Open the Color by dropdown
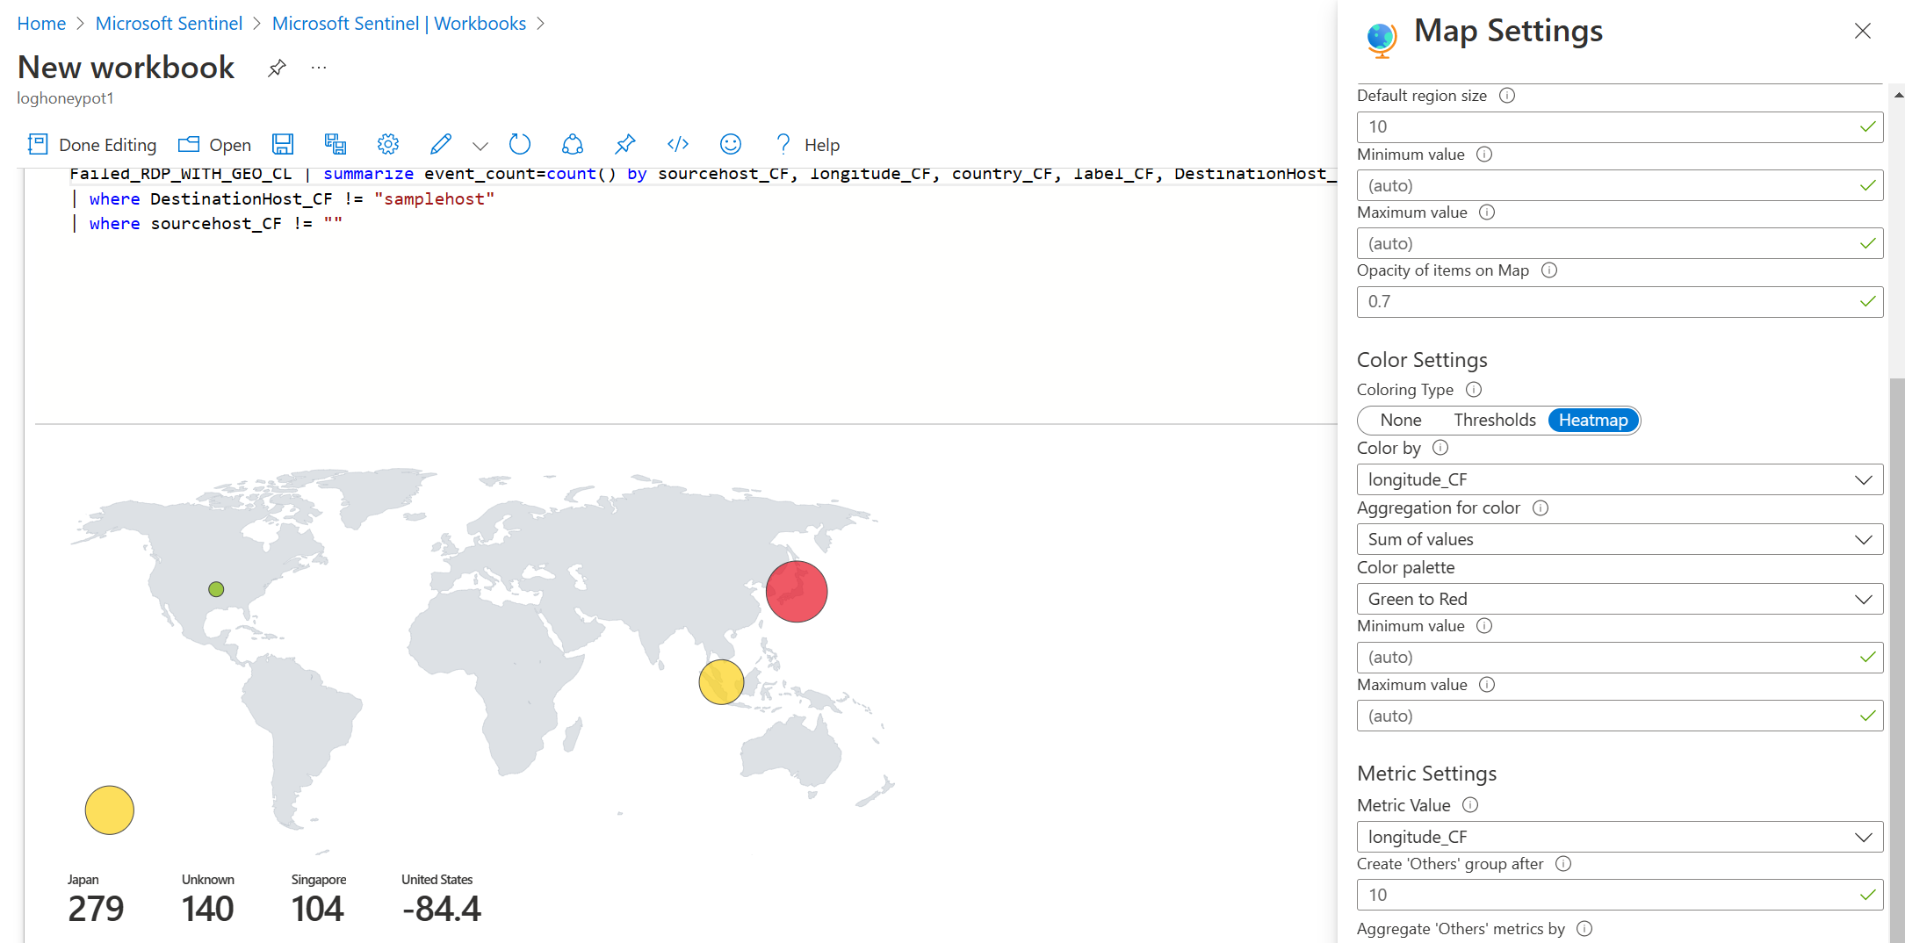Screen dimensions: 1905x943 pos(1619,479)
